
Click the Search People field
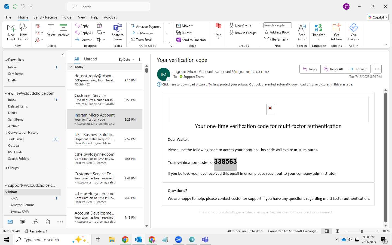click(277, 25)
